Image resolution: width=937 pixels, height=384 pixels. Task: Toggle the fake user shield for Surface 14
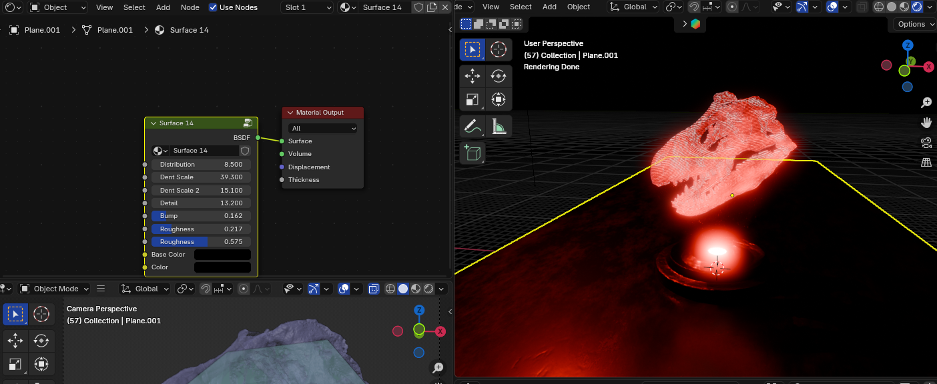coord(418,7)
